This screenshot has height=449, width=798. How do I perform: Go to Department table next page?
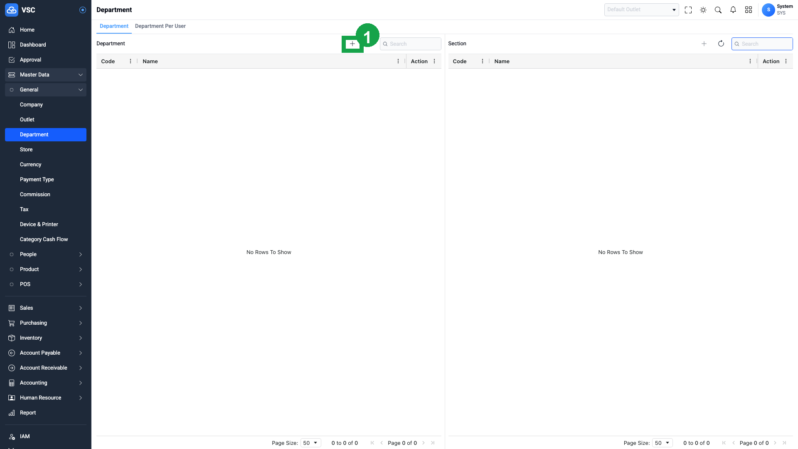click(424, 443)
